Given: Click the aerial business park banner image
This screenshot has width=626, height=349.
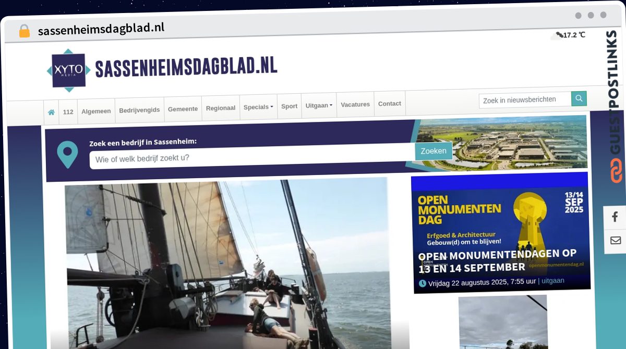Looking at the screenshot, I should tap(498, 142).
